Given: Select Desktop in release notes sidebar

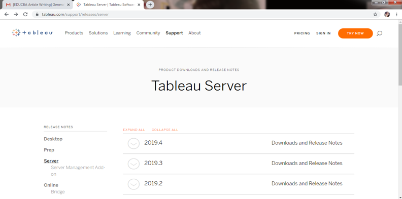Looking at the screenshot, I should (53, 139).
